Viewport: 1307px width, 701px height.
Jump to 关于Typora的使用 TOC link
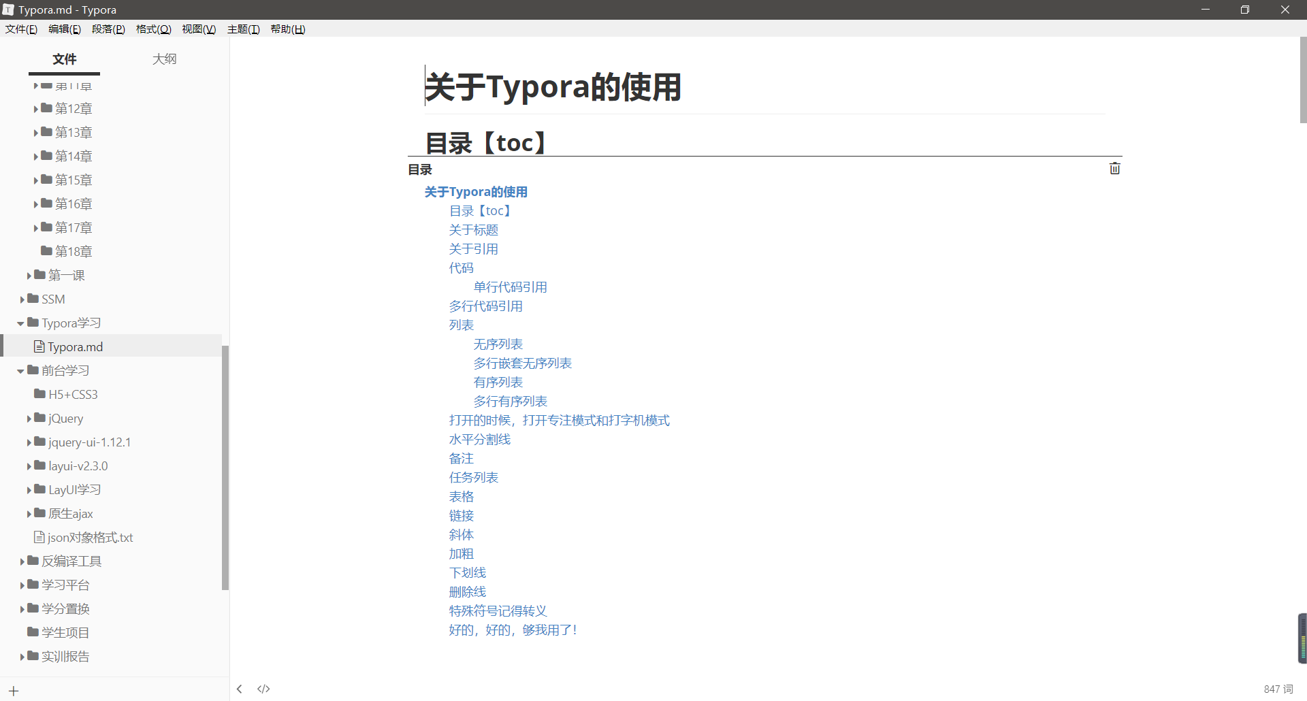tap(476, 192)
